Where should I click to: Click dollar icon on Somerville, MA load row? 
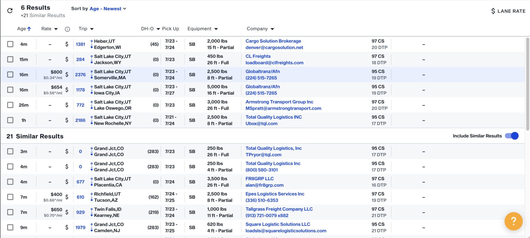(67, 75)
